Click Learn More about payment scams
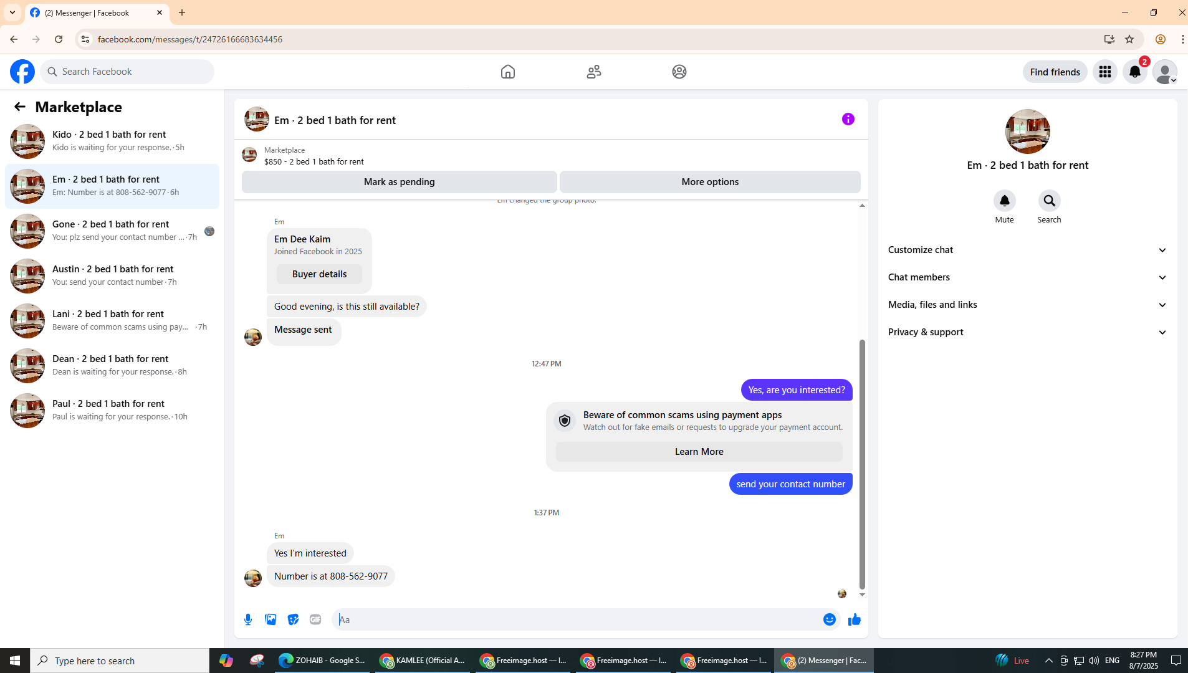 (x=699, y=452)
